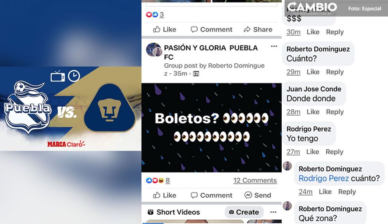388x224 pixels.
Task: Open the 12 Comments link
Action: 255,181
